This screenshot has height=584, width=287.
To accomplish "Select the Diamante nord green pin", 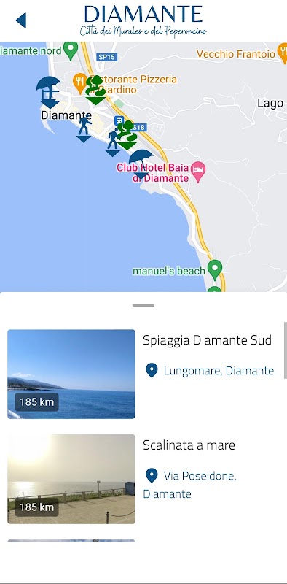I will tap(71, 50).
